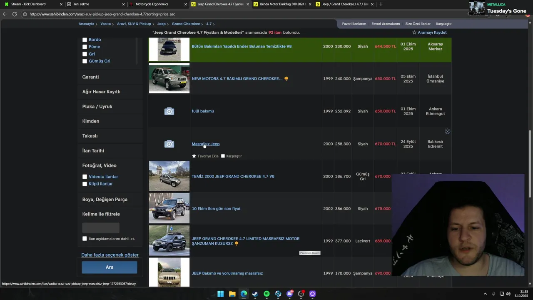Tick the Gümüş Gri color checkbox
This screenshot has height=300, width=533.
[x=85, y=61]
